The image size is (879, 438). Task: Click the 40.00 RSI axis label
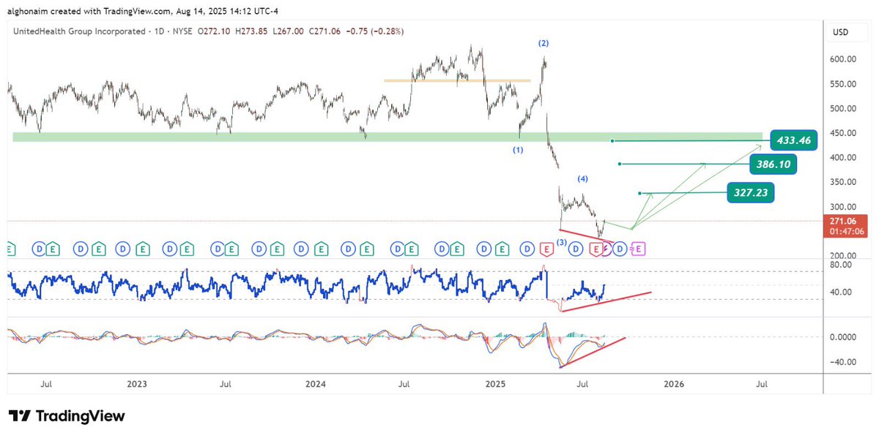pos(842,292)
